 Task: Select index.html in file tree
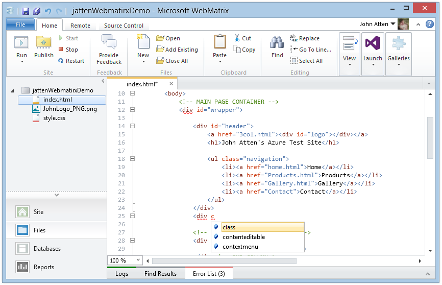62,100
